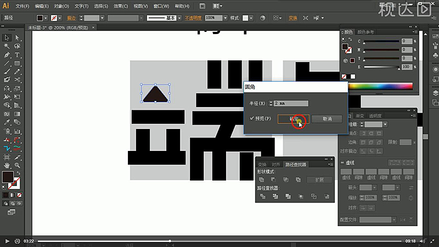The width and height of the screenshot is (439, 247).
Task: Select the Line Segment tool
Action: (x=7, y=63)
